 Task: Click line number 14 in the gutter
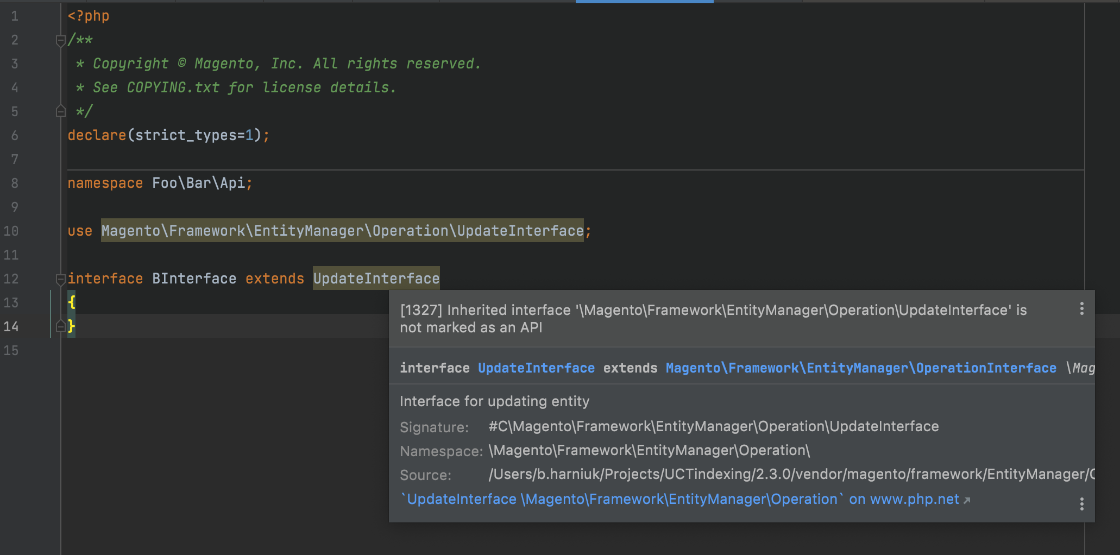click(x=11, y=326)
